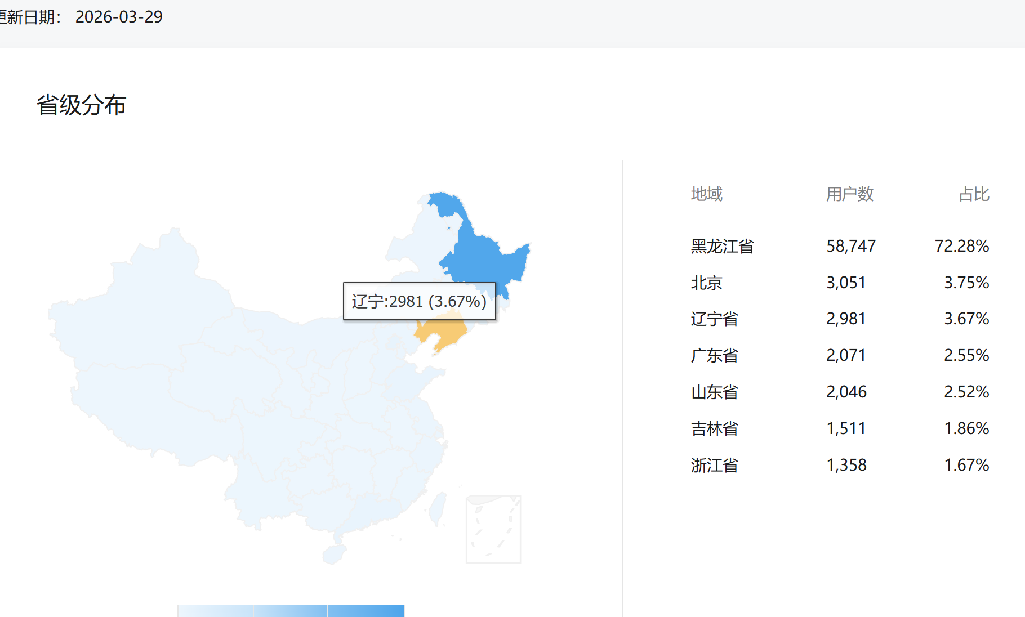Click the South China Sea inset box
The image size is (1025, 617).
pyautogui.click(x=493, y=529)
